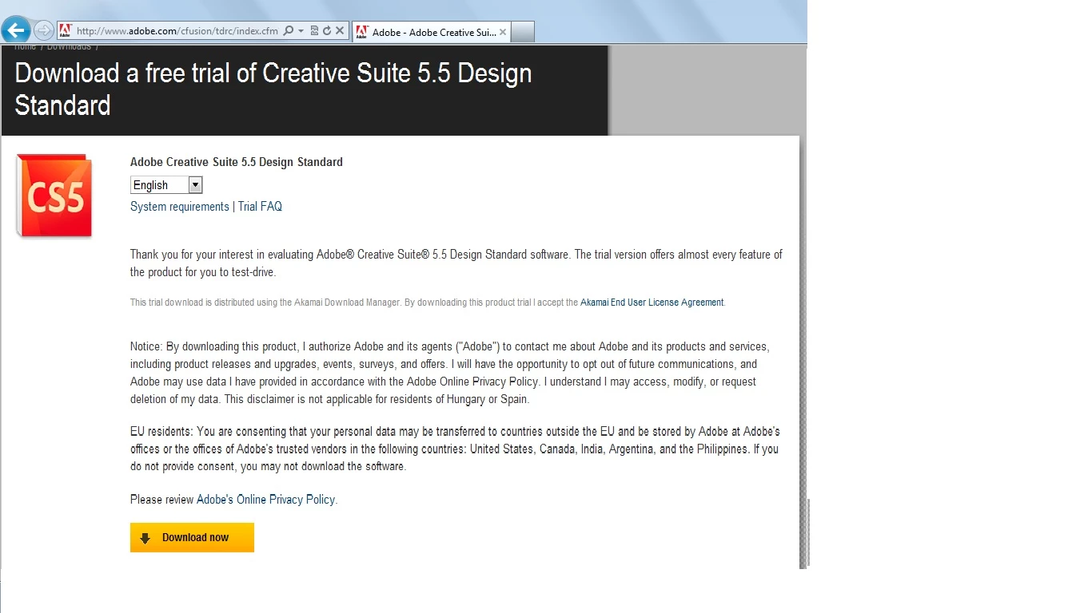
Task: Open the System requirements link
Action: [x=180, y=206]
